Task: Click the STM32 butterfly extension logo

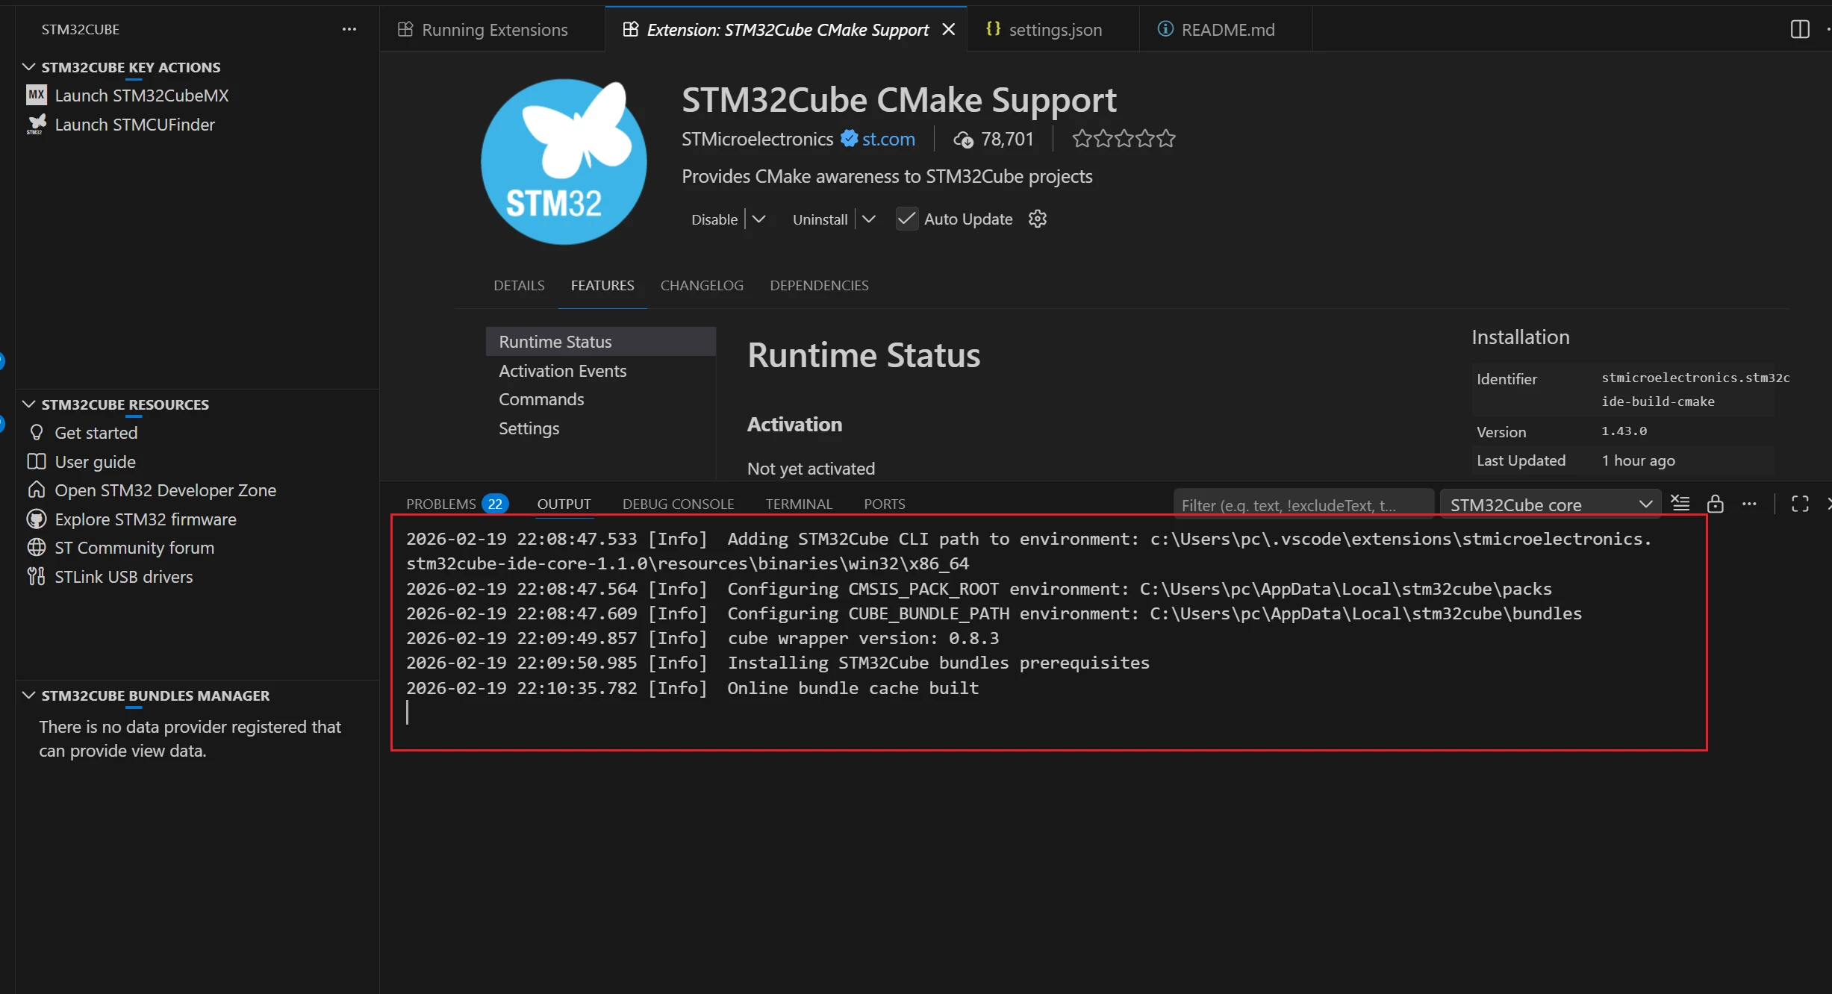Action: (564, 162)
